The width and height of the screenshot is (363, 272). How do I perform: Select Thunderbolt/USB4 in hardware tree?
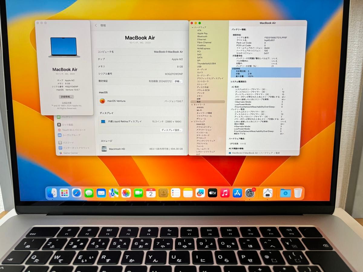tap(206, 63)
